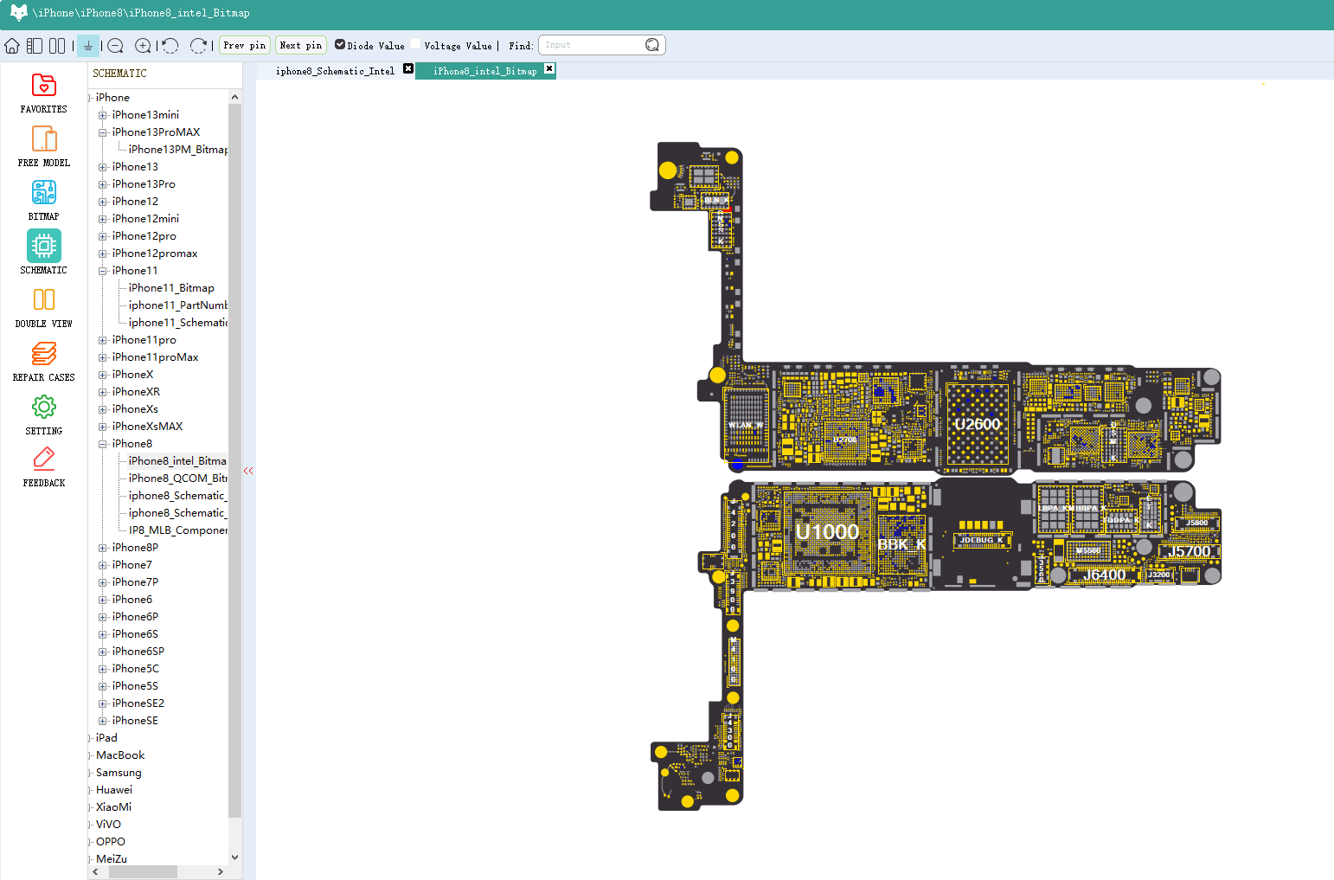Open the Favorites section
This screenshot has height=880, width=1334.
pyautogui.click(x=44, y=93)
